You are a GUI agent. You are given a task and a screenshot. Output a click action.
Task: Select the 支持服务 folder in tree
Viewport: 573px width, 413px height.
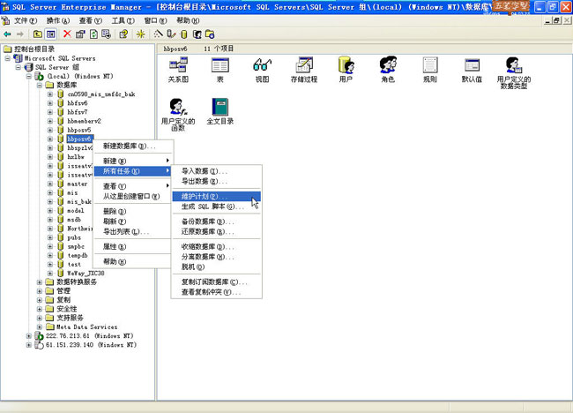(x=70, y=318)
